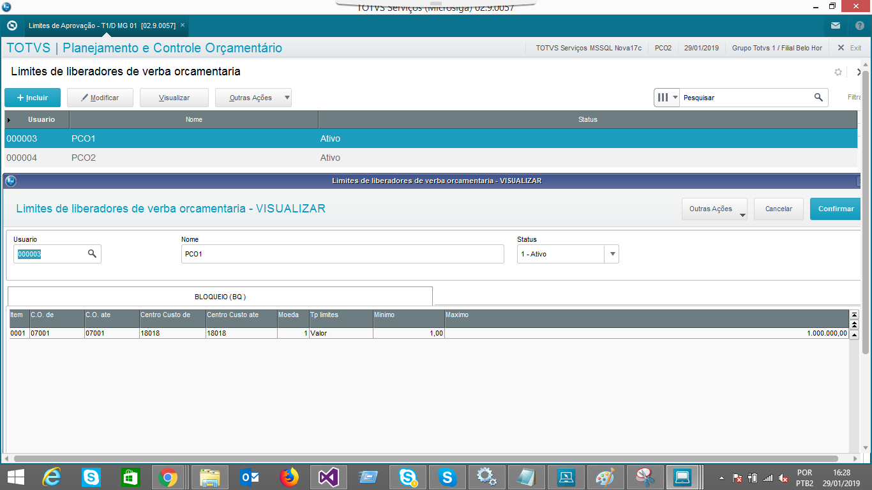The width and height of the screenshot is (872, 490).
Task: Click the Pesquisar search field
Action: [746, 98]
